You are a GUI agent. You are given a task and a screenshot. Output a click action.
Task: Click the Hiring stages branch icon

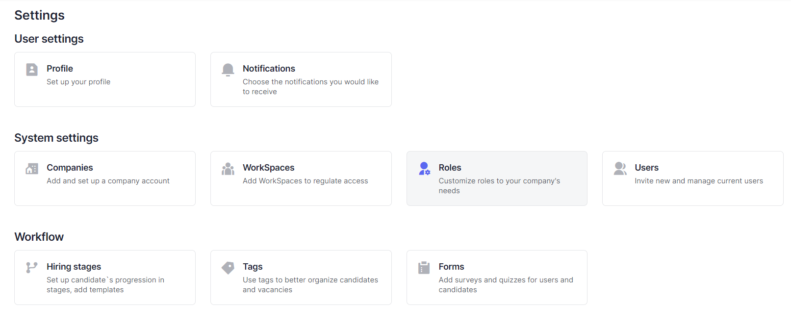(x=32, y=268)
